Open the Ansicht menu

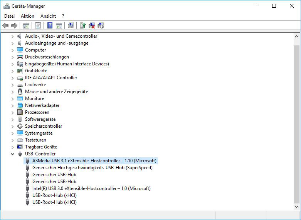pos(48,16)
